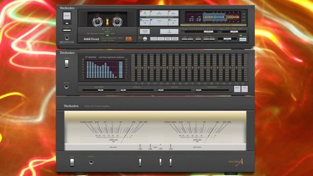The height and width of the screenshot is (176, 313).
Task: Click Technics logo on cassette deck
Action: 67,8
